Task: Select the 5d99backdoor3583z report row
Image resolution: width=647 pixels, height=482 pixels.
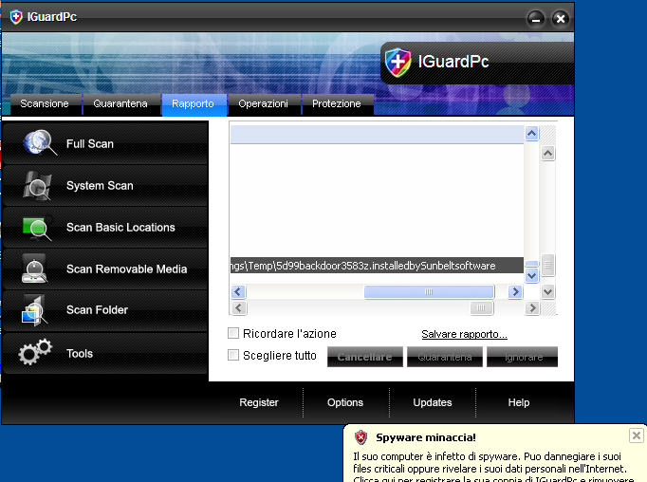Action: point(377,266)
